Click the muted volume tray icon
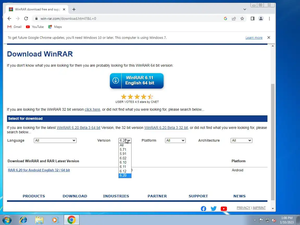Viewport: 300px width, 225px height. tap(274, 220)
